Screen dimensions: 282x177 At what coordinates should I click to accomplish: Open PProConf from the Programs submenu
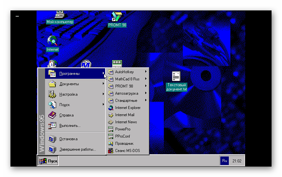coord(122,136)
